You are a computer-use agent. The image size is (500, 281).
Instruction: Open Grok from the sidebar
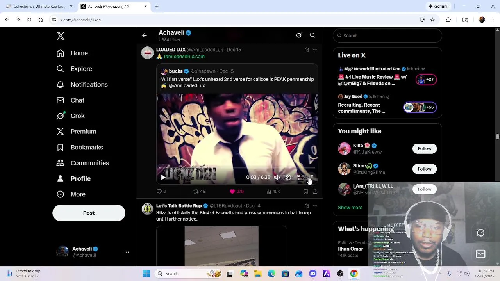[70, 116]
